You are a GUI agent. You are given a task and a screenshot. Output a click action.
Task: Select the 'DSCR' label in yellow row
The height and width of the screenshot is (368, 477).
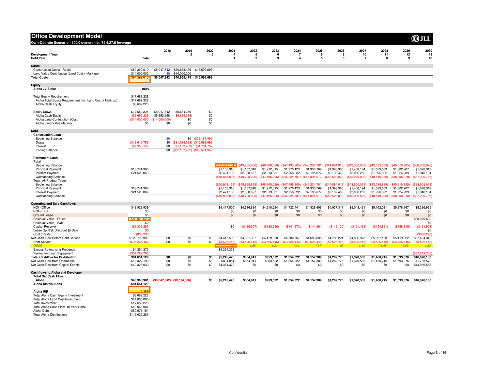(x=38, y=245)
